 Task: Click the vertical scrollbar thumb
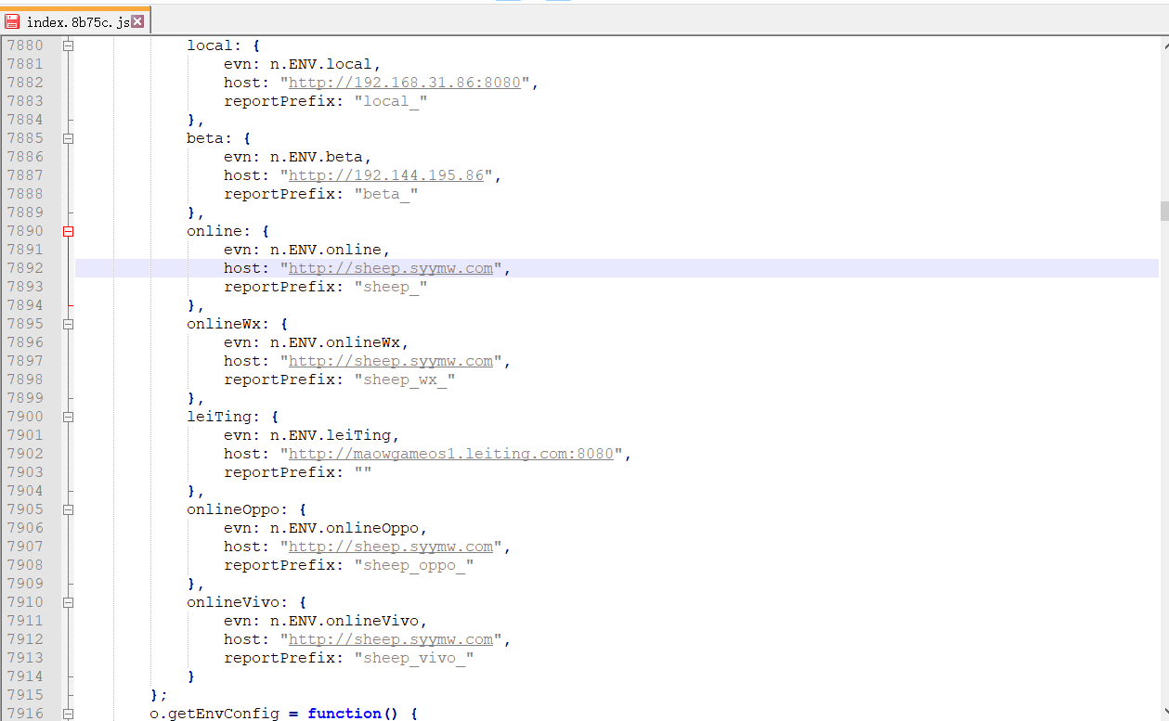(1163, 211)
